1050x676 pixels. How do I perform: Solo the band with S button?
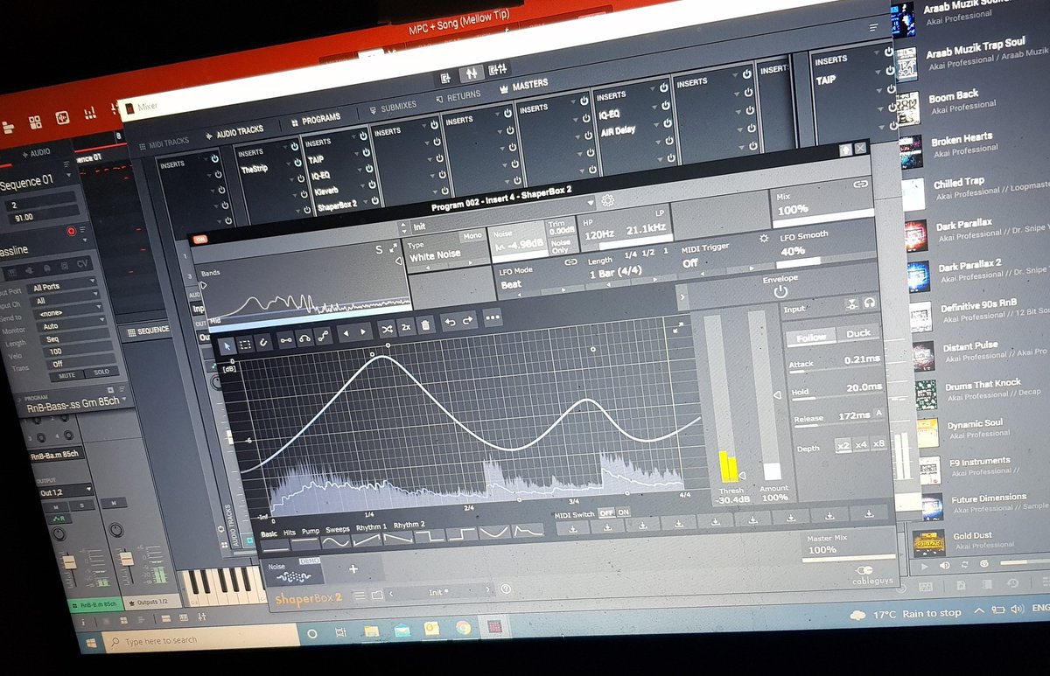tap(380, 249)
